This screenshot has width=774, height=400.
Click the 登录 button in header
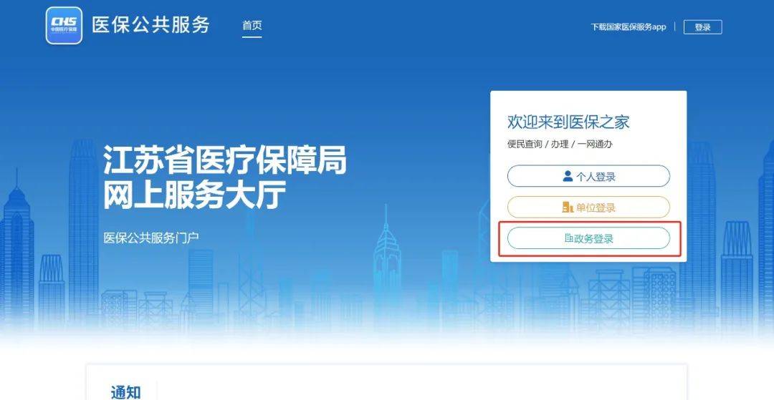[702, 27]
